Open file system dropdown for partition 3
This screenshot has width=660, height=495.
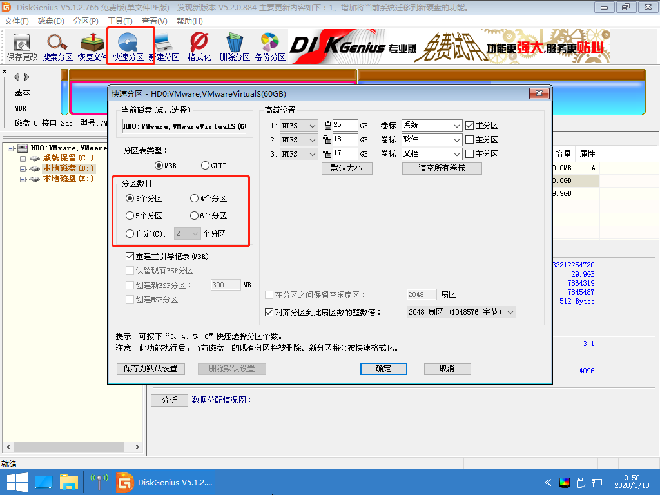tap(299, 154)
